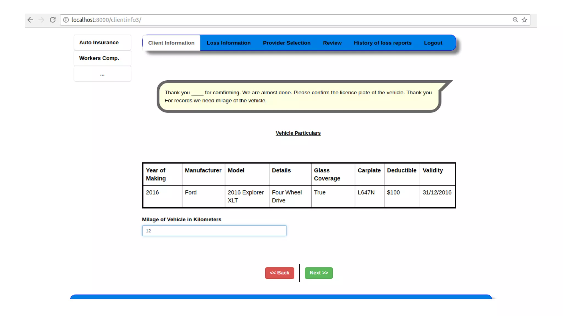This screenshot has width=563, height=316.
Task: Click Logout in navigation bar
Action: (433, 43)
